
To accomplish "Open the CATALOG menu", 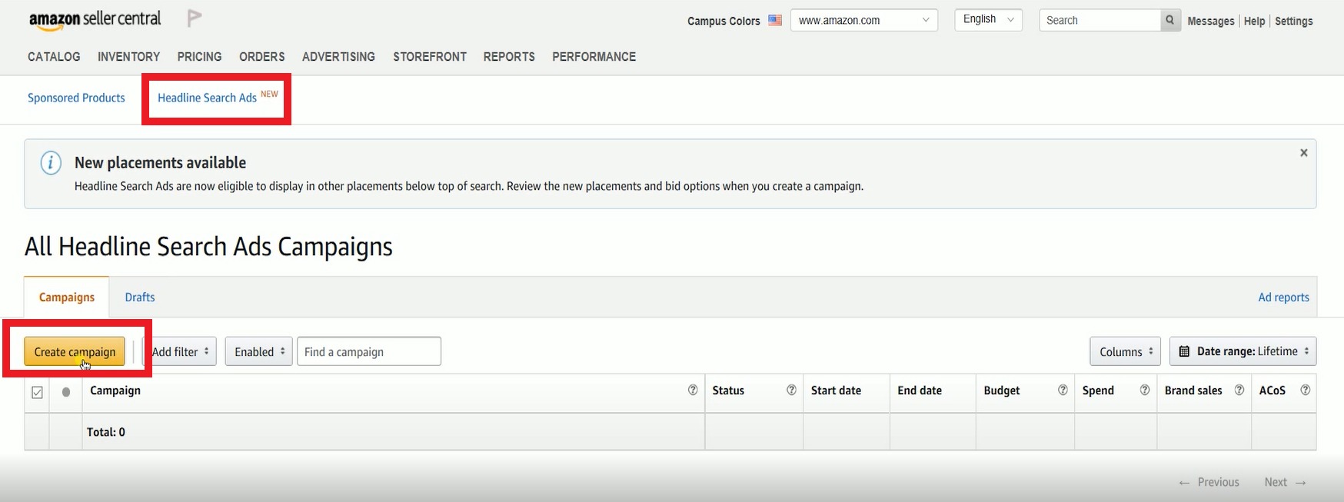I will pyautogui.click(x=54, y=57).
